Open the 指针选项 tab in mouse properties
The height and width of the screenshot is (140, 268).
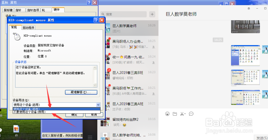pyautogui.click(x=33, y=10)
